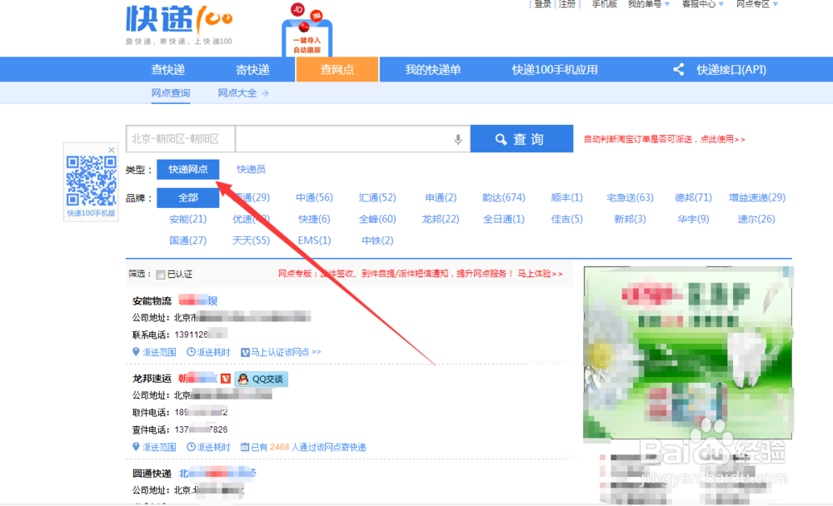Click the green advertisement banner

click(x=688, y=353)
